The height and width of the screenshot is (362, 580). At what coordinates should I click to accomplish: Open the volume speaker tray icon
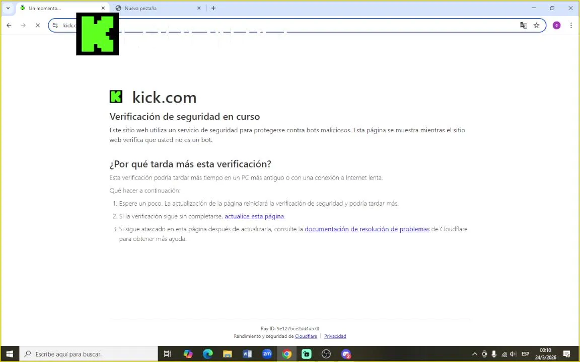[513, 354]
